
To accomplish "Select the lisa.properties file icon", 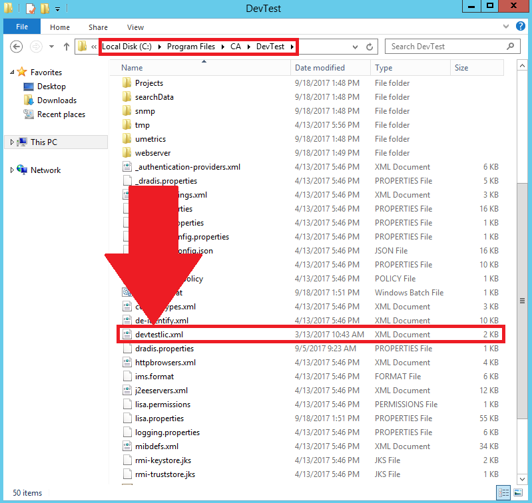I will coord(127,418).
